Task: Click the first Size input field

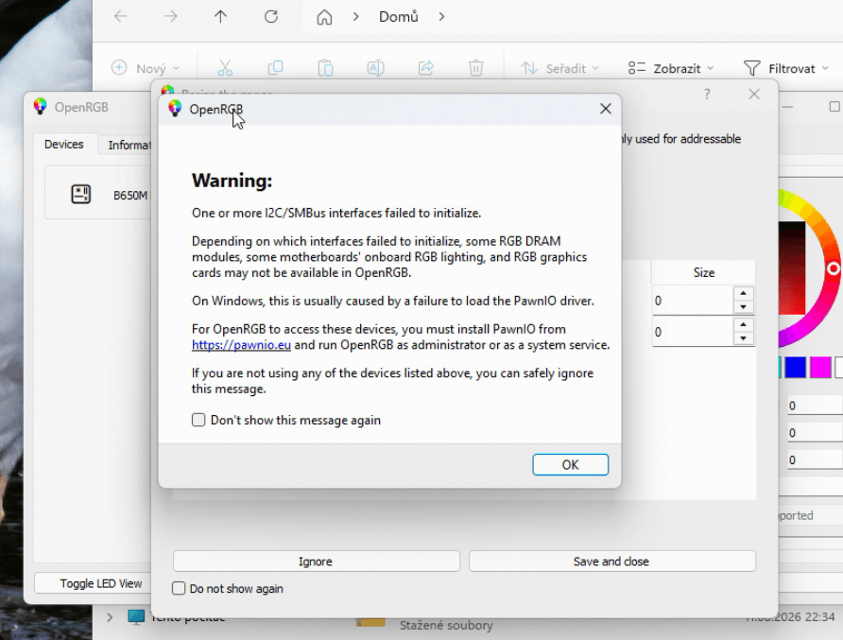Action: point(693,301)
